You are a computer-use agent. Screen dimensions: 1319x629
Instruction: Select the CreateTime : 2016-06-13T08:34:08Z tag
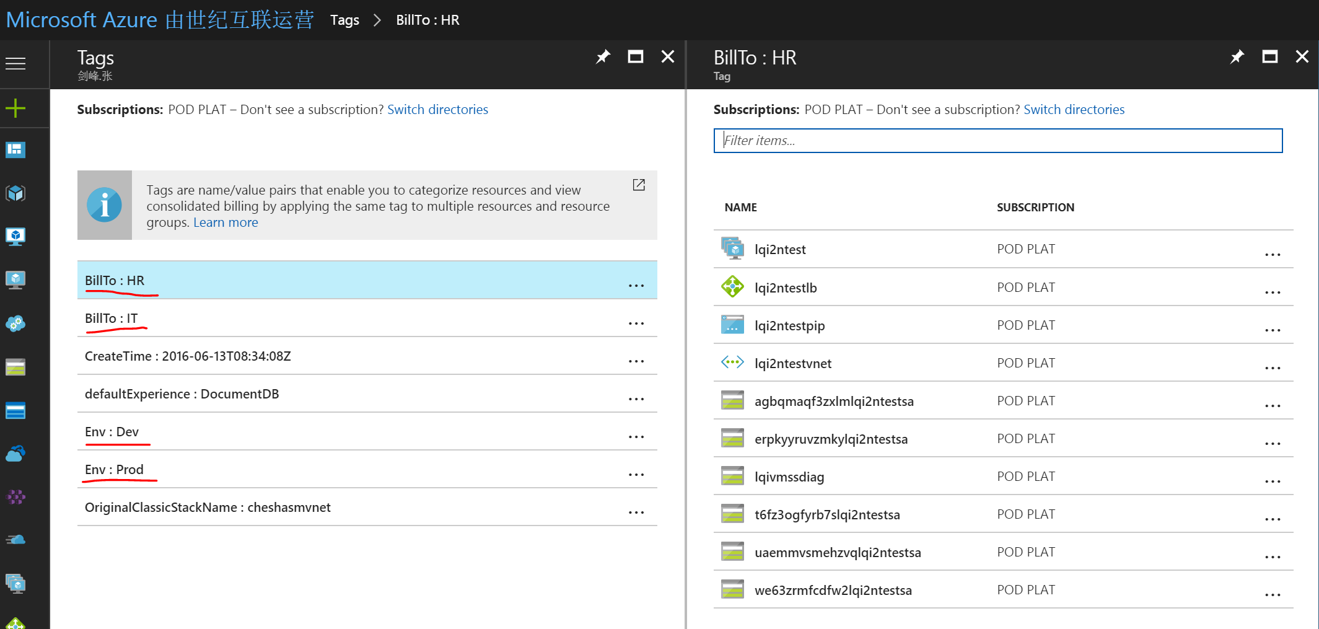tap(367, 356)
